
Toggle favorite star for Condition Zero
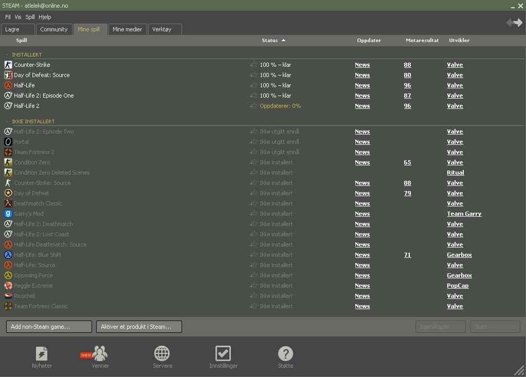(x=253, y=162)
